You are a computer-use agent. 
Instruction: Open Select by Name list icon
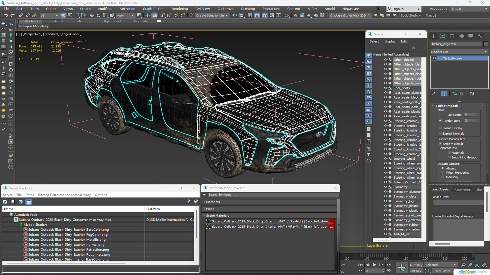click(x=70, y=16)
